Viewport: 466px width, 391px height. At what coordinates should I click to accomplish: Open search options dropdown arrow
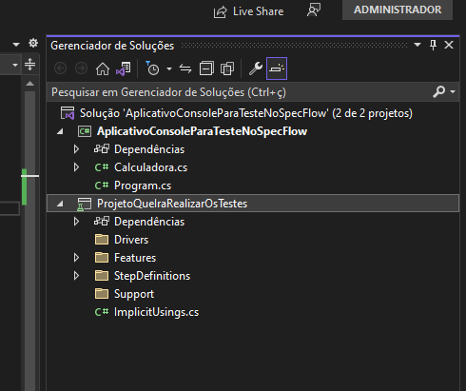453,91
